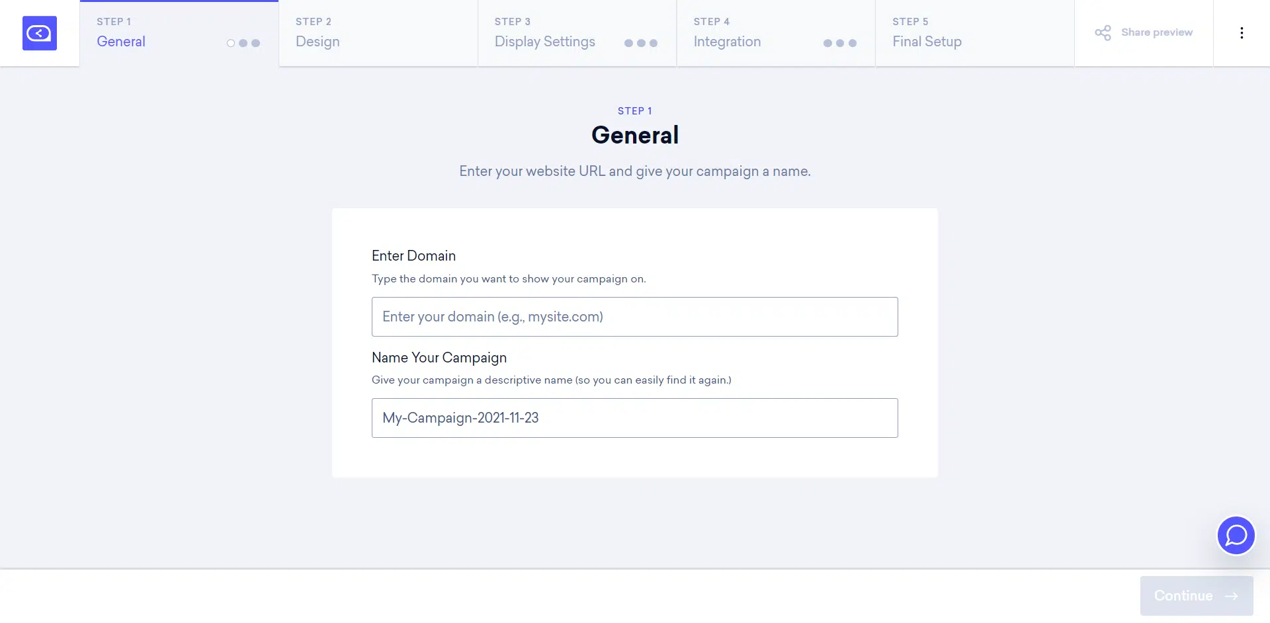Click the Display Settings progress dots
Image resolution: width=1270 pixels, height=623 pixels.
(x=640, y=43)
